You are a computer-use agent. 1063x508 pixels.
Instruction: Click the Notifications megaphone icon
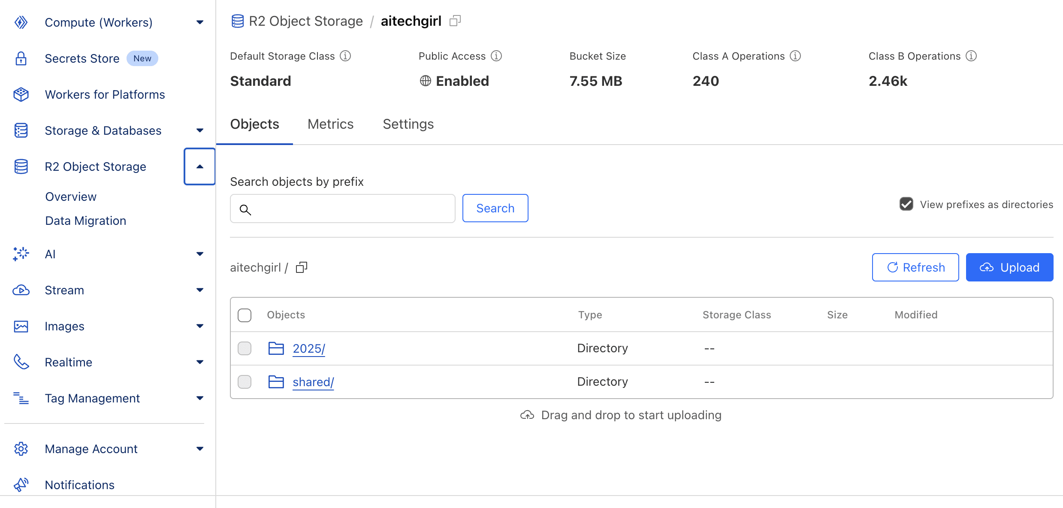tap(21, 485)
